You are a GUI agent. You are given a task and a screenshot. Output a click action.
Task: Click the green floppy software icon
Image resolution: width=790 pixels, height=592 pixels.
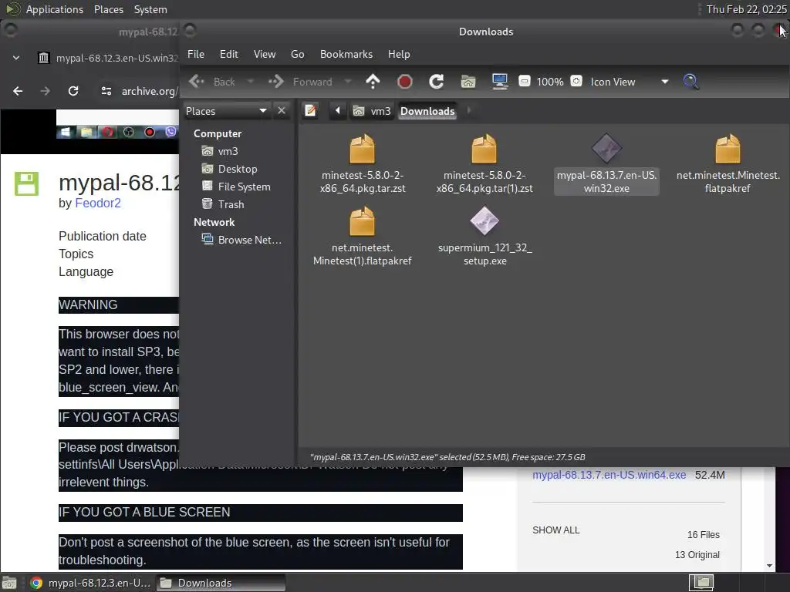point(26,183)
